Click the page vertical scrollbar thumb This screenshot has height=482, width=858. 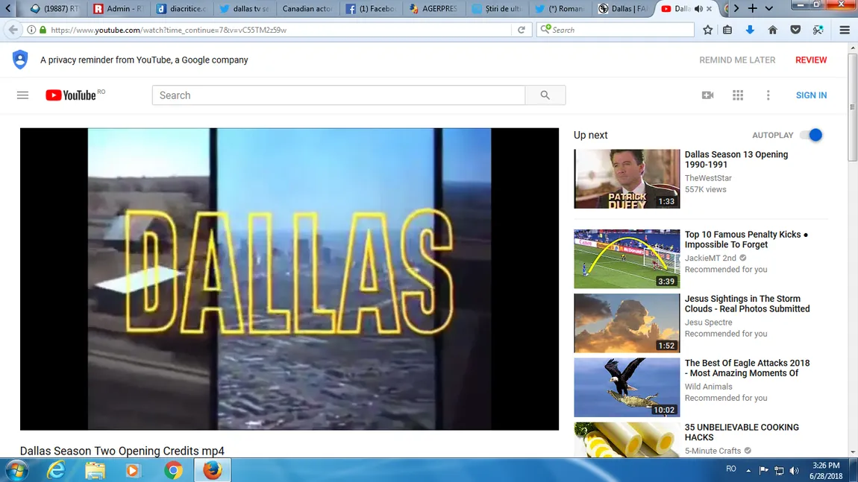pos(852,107)
